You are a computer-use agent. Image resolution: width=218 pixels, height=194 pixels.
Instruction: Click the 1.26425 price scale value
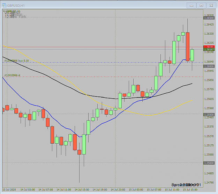(x=209, y=24)
